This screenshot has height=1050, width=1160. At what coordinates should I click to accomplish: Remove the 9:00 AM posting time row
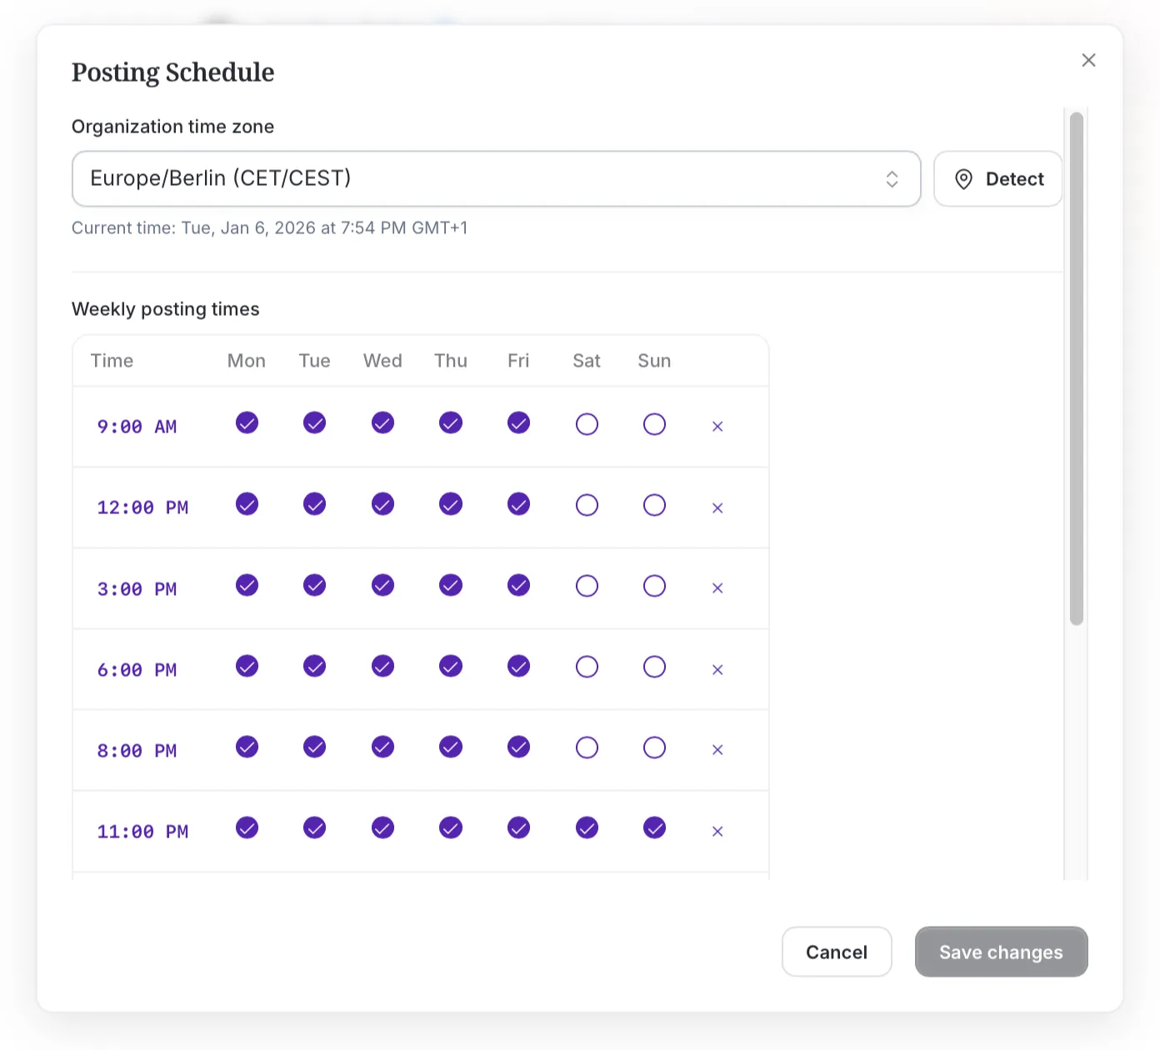pyautogui.click(x=717, y=426)
